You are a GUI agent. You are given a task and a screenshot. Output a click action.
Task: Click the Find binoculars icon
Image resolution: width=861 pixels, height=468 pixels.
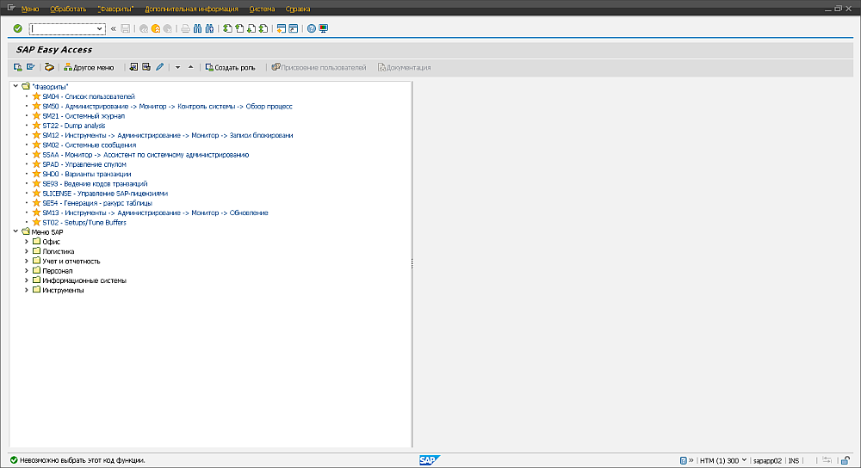coord(198,28)
